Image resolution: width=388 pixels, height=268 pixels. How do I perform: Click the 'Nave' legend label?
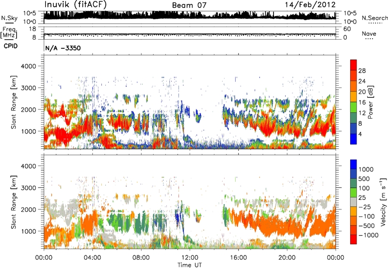point(369,33)
